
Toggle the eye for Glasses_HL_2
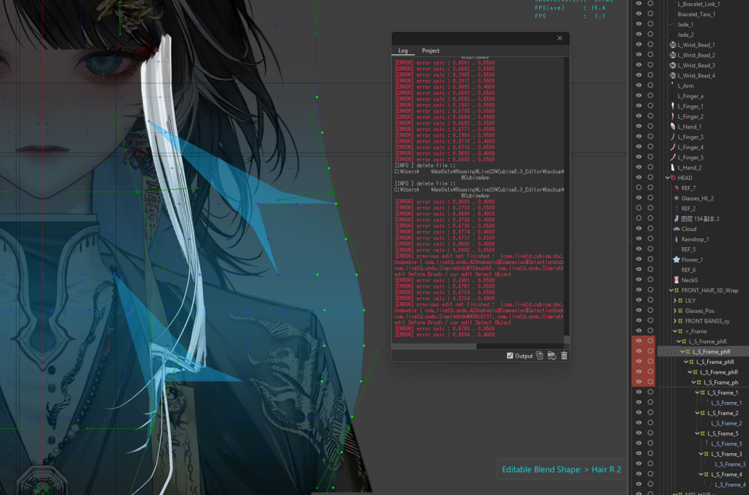point(639,198)
